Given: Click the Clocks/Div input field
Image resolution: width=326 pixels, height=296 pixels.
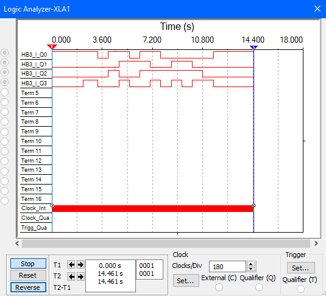Looking at the screenshot, I should (x=227, y=267).
